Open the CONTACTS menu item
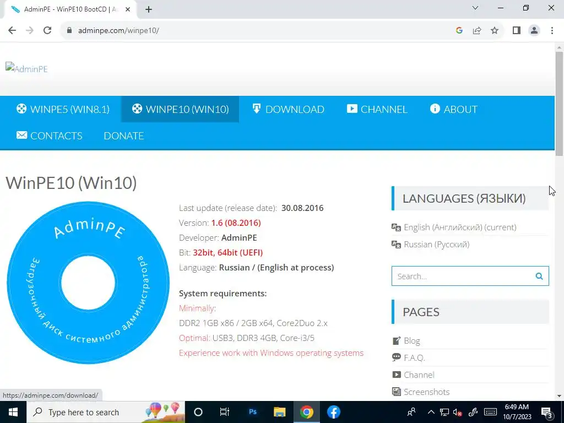This screenshot has width=564, height=423. pyautogui.click(x=49, y=135)
